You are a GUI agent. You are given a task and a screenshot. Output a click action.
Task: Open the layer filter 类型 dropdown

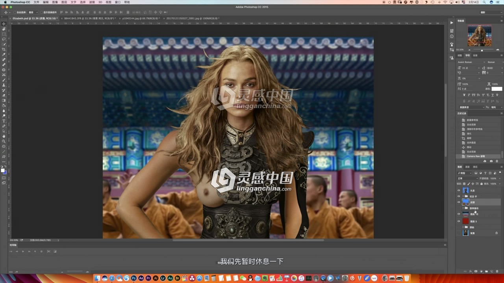tap(465, 173)
